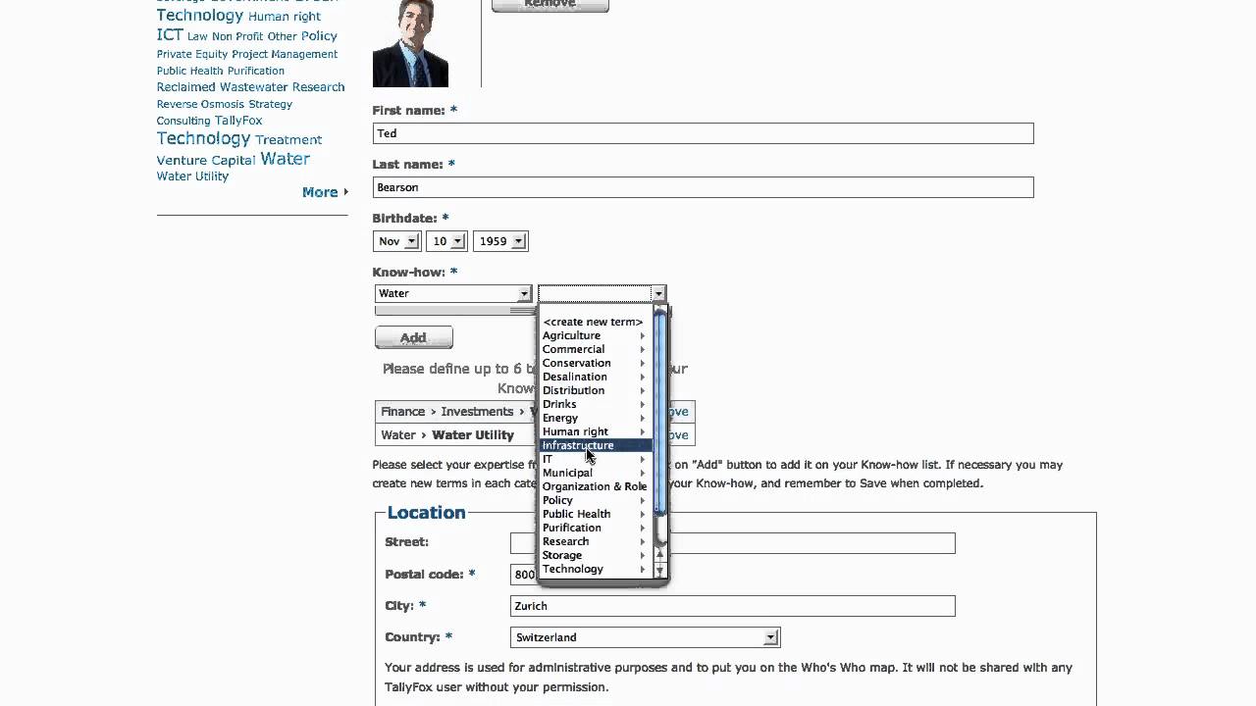Image resolution: width=1256 pixels, height=706 pixels.
Task: Select Human right in the know-how list
Action: [575, 431]
